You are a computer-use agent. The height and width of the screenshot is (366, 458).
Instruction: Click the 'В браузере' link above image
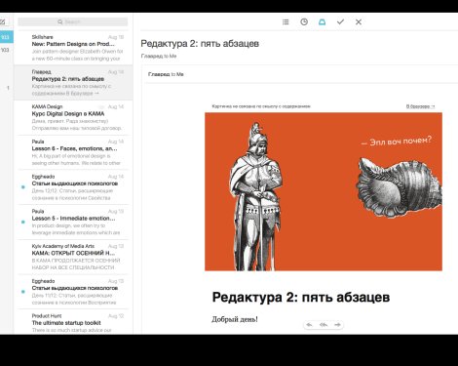420,106
